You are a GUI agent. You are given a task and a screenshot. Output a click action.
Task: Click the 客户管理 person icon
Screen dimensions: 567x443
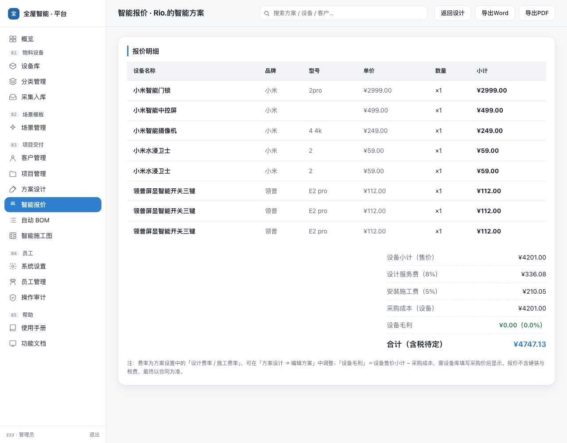[13, 158]
